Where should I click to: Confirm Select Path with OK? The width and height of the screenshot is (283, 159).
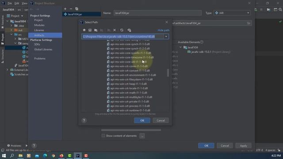142,121
